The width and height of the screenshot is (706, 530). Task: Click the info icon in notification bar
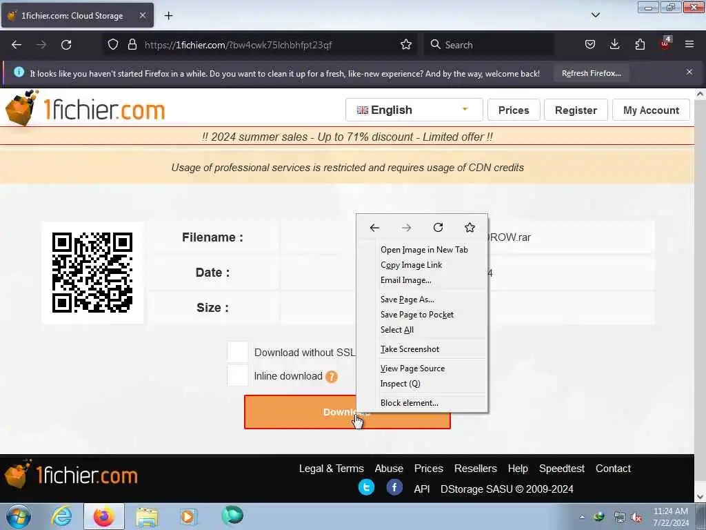(19, 72)
